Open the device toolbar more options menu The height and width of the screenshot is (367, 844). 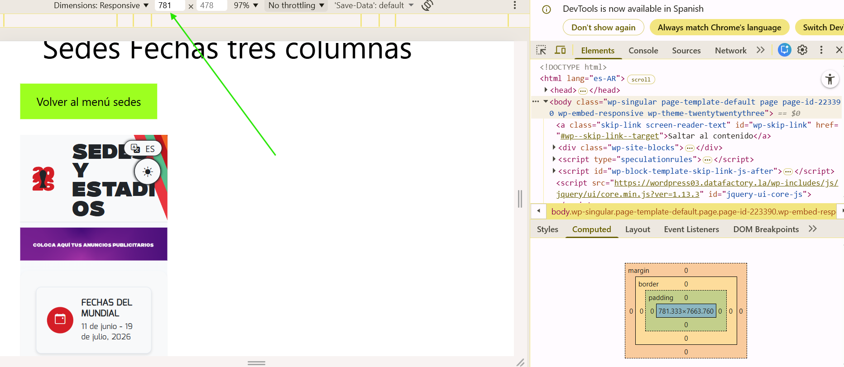[514, 5]
